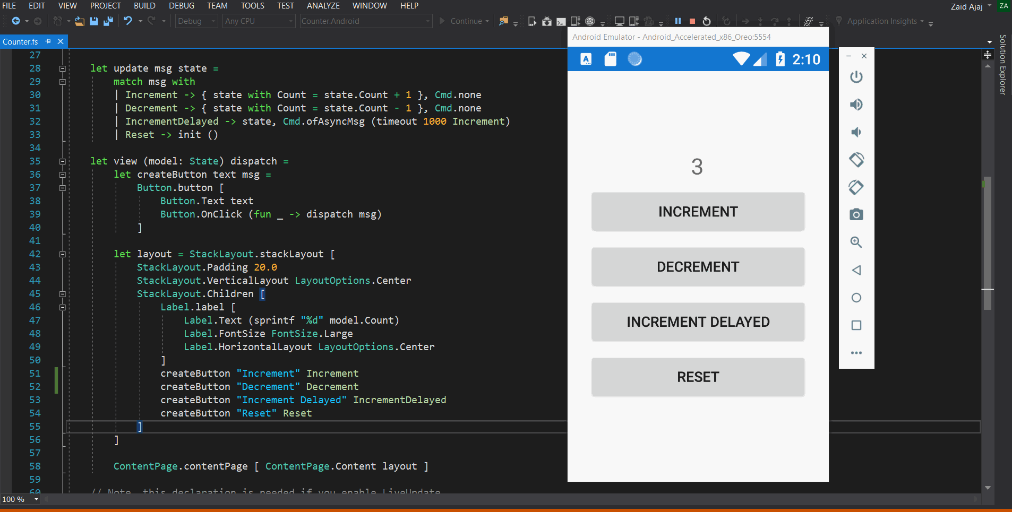The width and height of the screenshot is (1012, 512).
Task: Click the editor vertical scrollbar thumb
Action: [x=988, y=244]
